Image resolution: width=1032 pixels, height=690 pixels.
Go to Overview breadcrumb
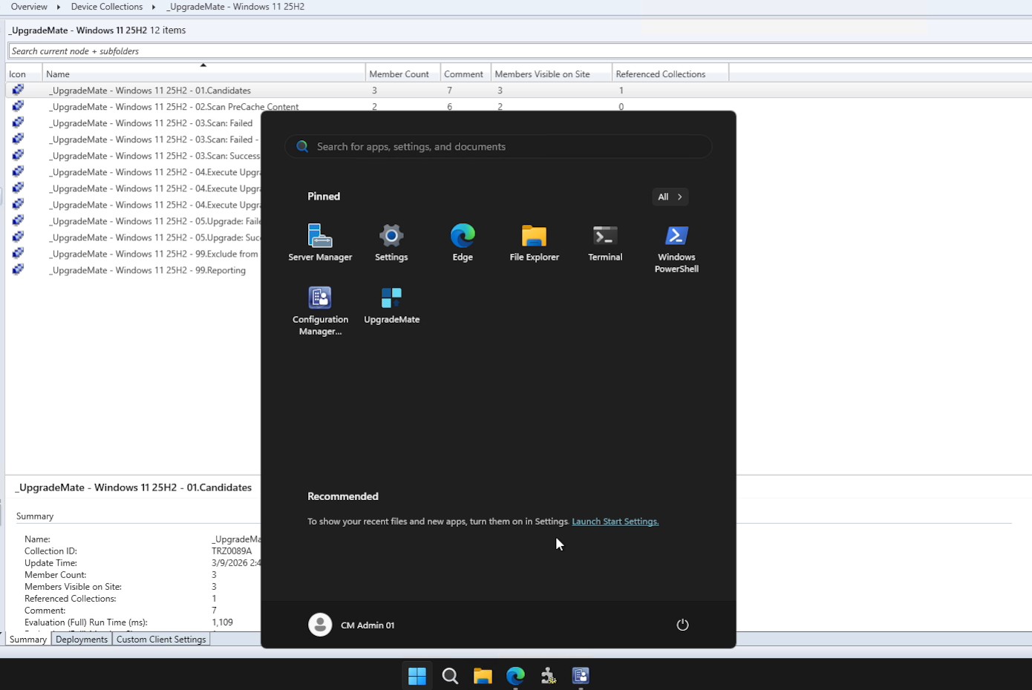[29, 7]
